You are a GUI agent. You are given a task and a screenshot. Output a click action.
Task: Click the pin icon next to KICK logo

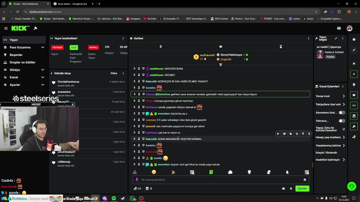tap(35, 28)
